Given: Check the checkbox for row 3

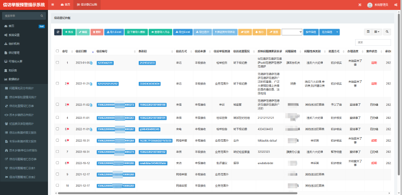Looking at the screenshot, I should pos(57,104).
